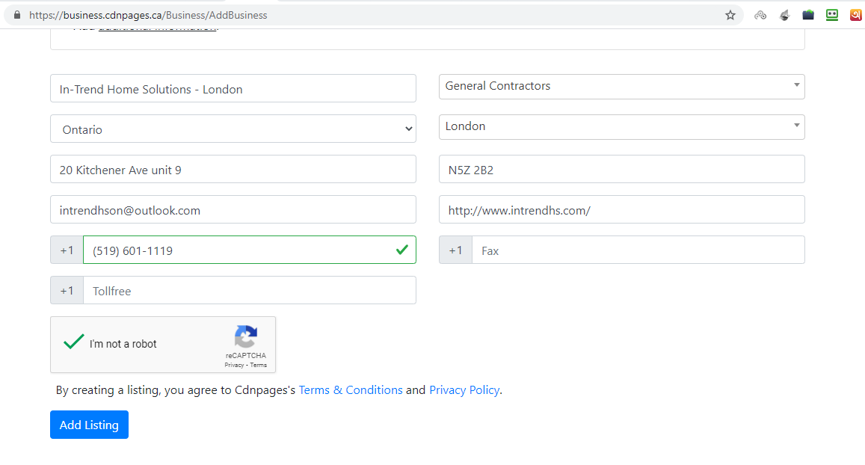Open the linked-rings browser extension icon
This screenshot has height=465, width=865.
tap(760, 16)
